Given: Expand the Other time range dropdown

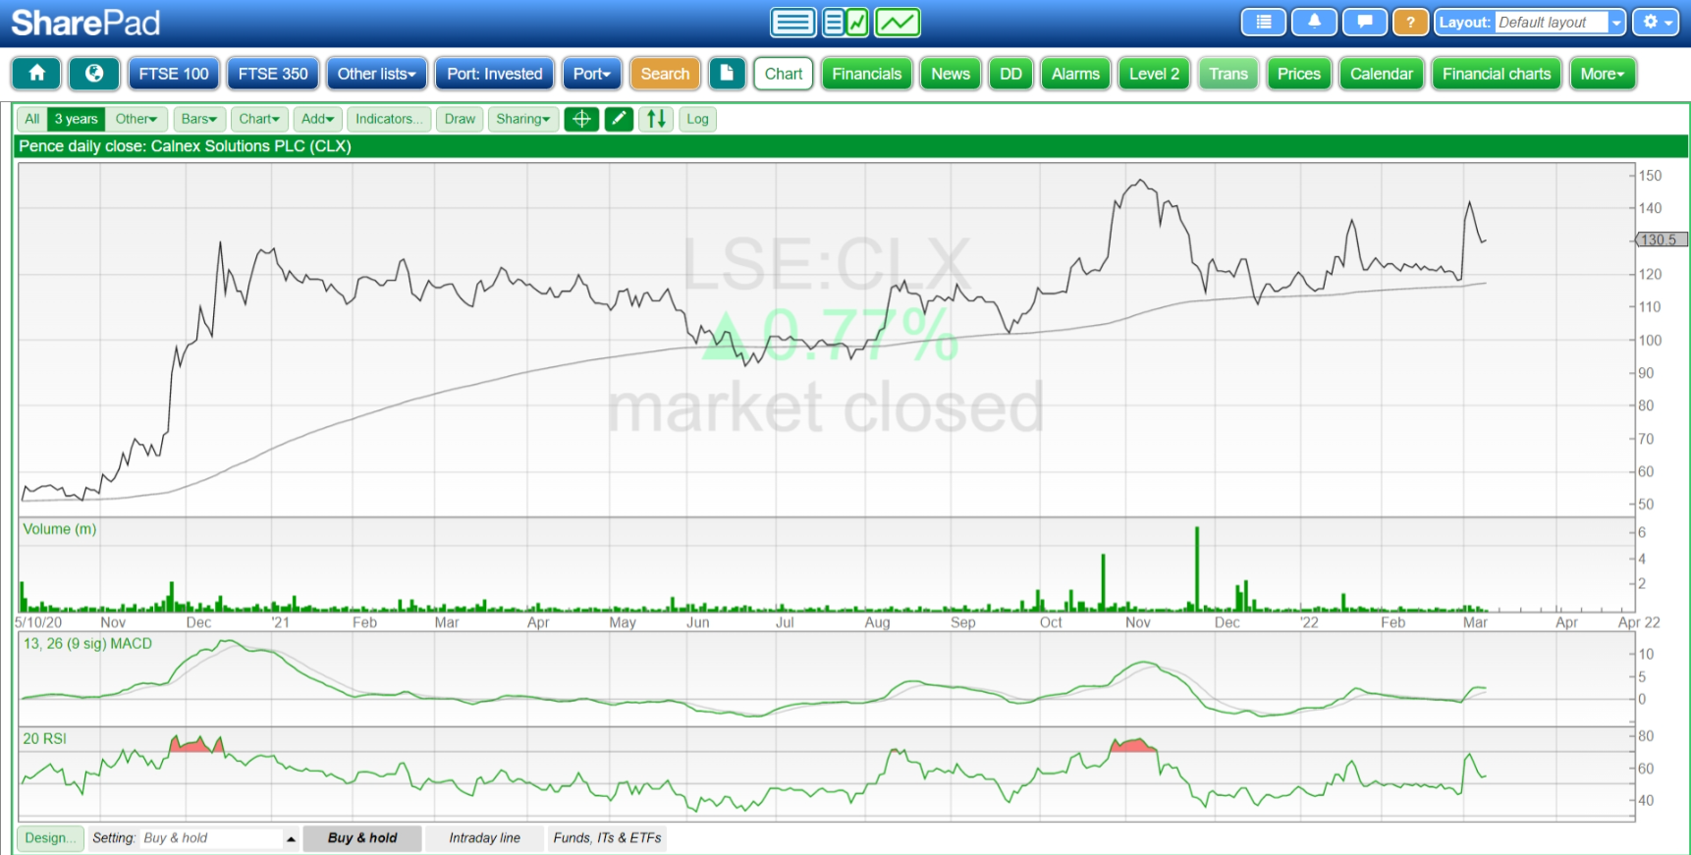Looking at the screenshot, I should pyautogui.click(x=136, y=119).
